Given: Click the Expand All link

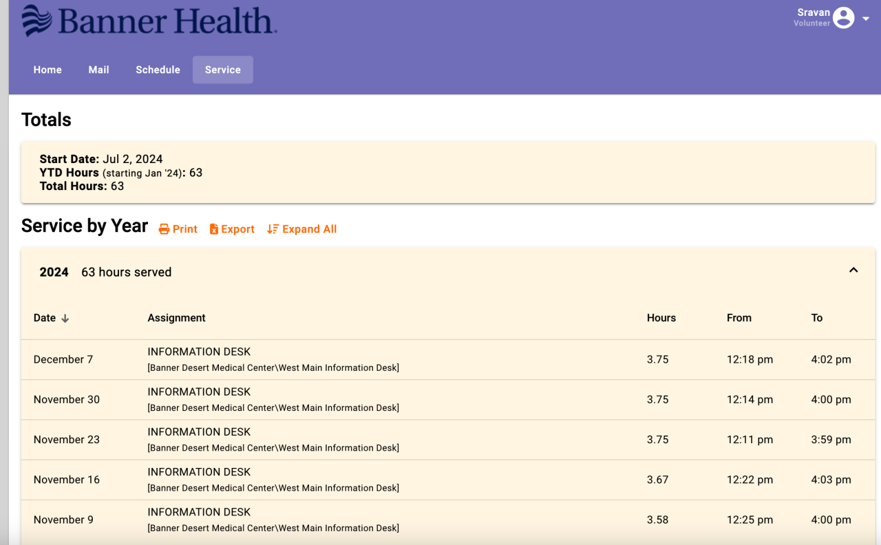Looking at the screenshot, I should (310, 229).
